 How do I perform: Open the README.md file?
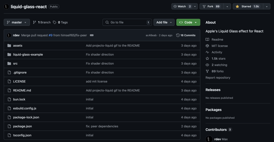(x=22, y=90)
